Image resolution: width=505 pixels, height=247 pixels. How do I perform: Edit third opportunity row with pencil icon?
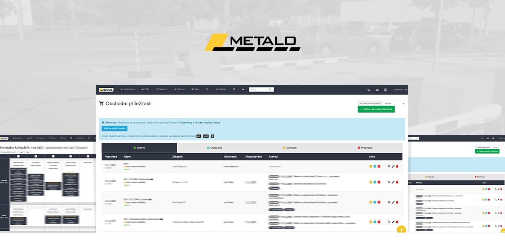tap(393, 202)
